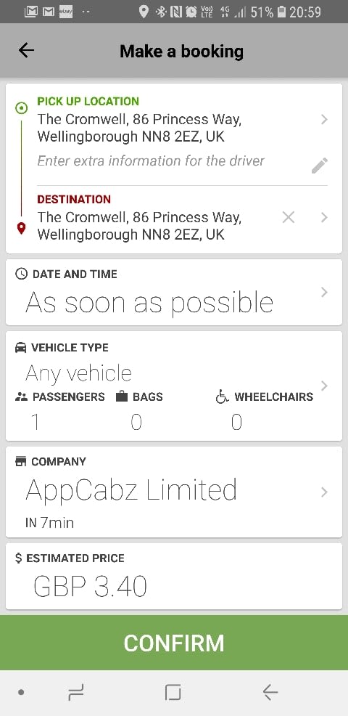The width and height of the screenshot is (348, 716).
Task: Tap the clock icon beside Date and Time
Action: click(21, 274)
